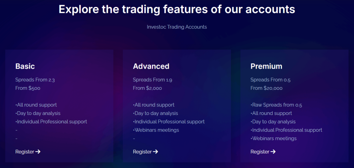Click the arrow icon beside Premium Register
The height and width of the screenshot is (168, 354).
pos(273,152)
